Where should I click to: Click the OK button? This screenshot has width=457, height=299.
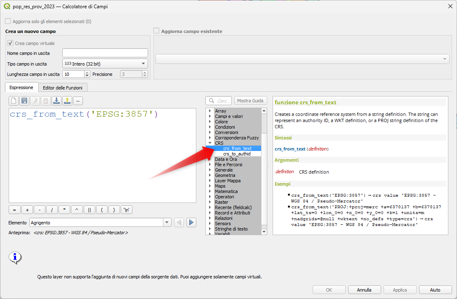click(x=329, y=290)
